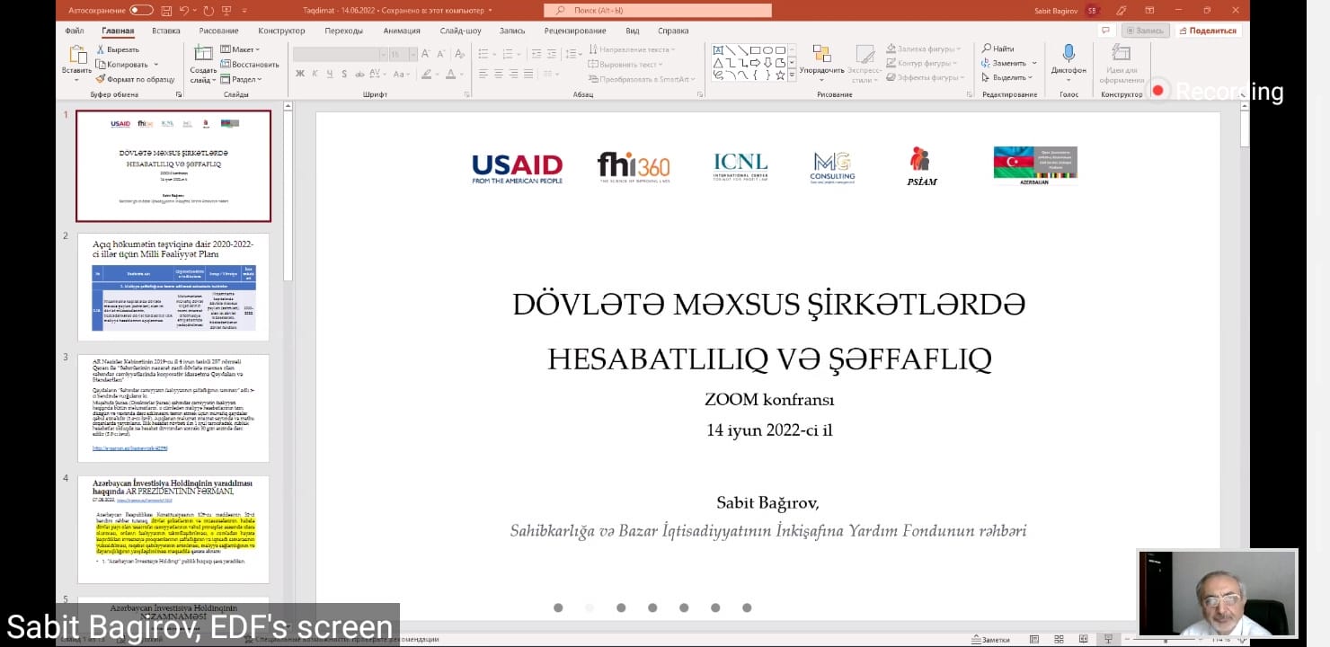Click the SB account avatar

1092,10
